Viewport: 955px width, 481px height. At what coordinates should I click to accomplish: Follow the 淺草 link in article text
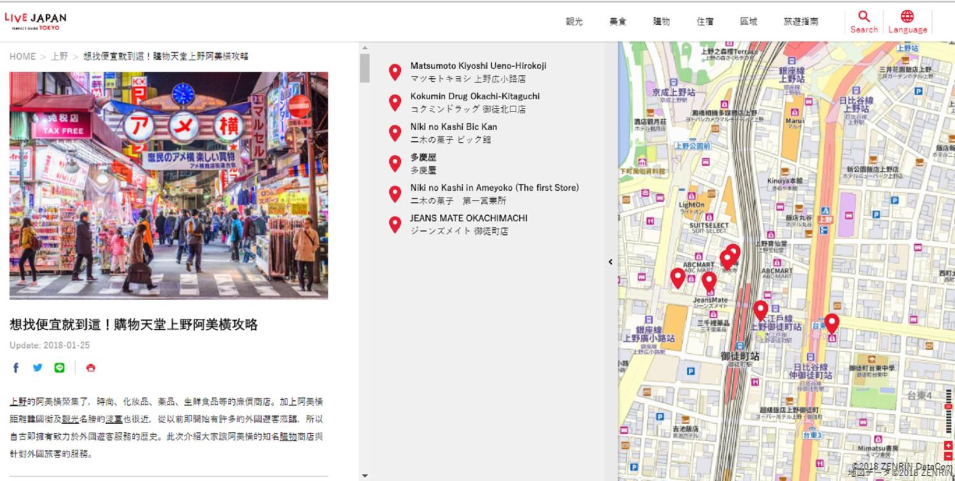click(114, 419)
